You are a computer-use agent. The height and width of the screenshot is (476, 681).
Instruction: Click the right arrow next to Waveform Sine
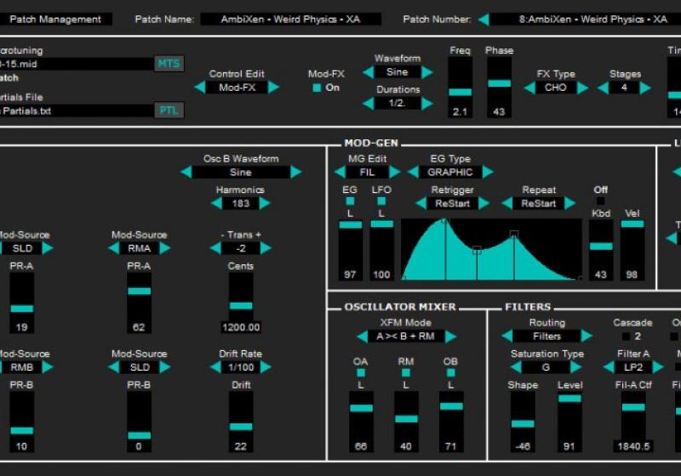pyautogui.click(x=426, y=73)
